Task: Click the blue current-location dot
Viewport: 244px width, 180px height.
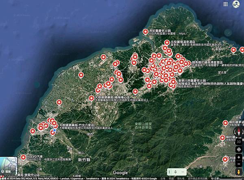Action: (x=54, y=130)
